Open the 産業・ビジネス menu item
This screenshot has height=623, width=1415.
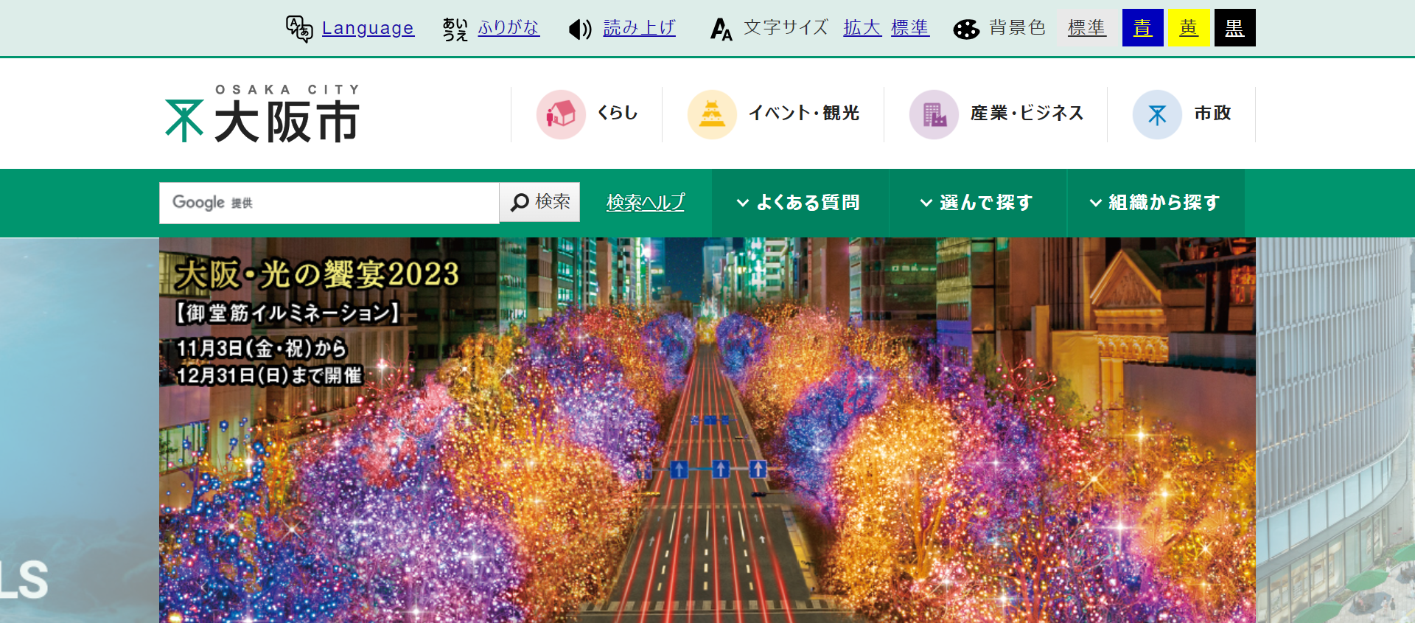point(1027,113)
